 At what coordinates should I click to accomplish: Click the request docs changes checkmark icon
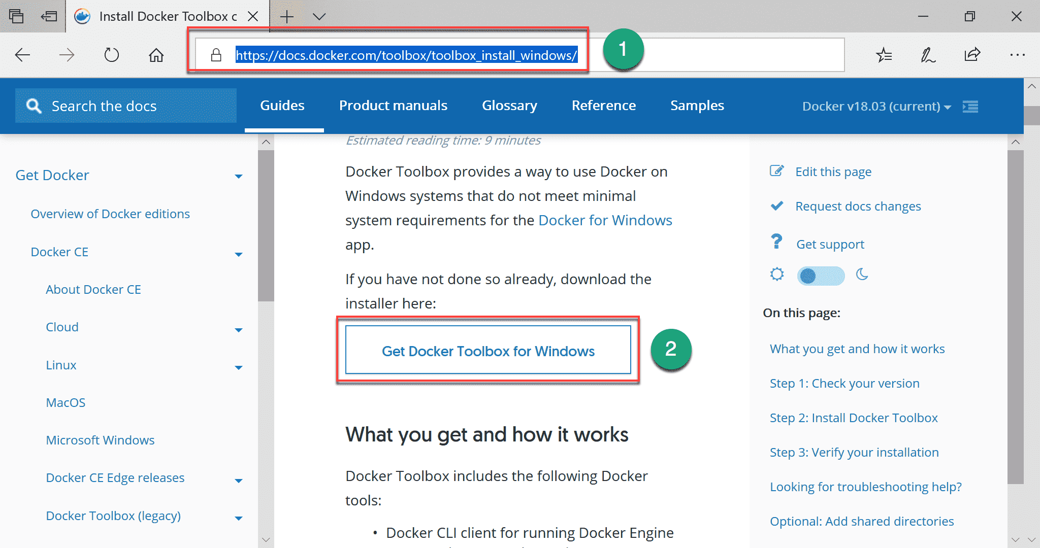click(x=777, y=206)
